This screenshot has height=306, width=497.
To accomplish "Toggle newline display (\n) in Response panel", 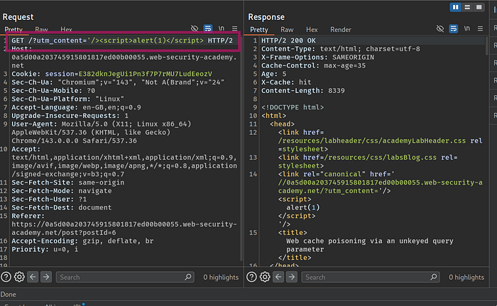I will click(x=467, y=28).
